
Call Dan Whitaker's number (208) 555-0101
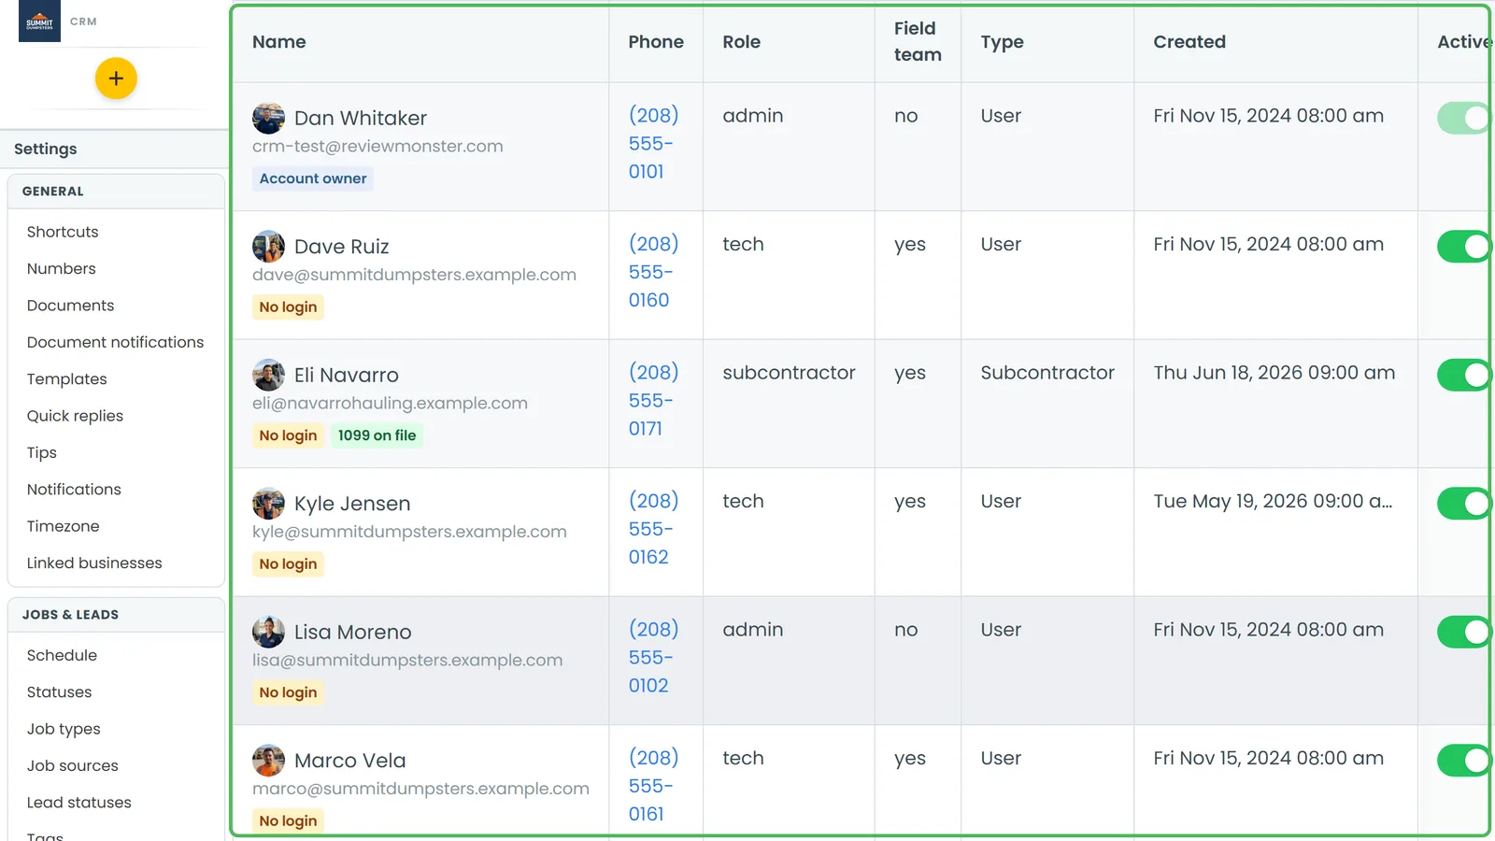pyautogui.click(x=653, y=144)
